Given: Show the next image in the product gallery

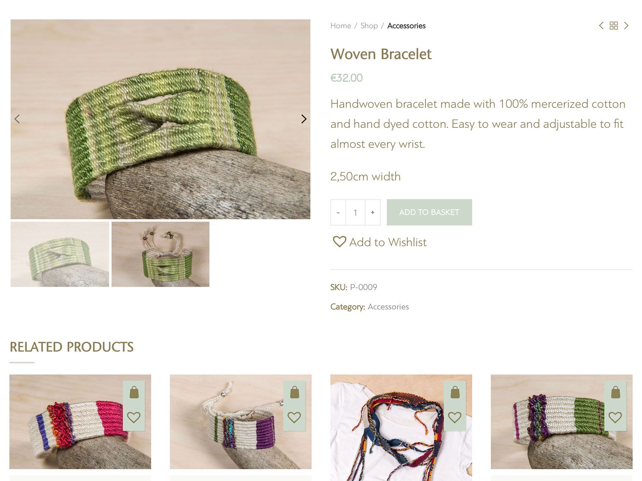Looking at the screenshot, I should coord(304,119).
